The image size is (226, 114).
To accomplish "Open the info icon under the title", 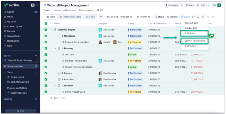I will (102, 10).
